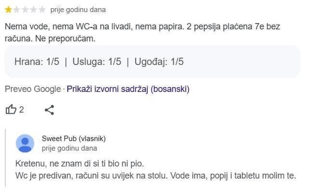Click the Ugođaj: 1/5 rating
The height and width of the screenshot is (192, 309).
[159, 61]
